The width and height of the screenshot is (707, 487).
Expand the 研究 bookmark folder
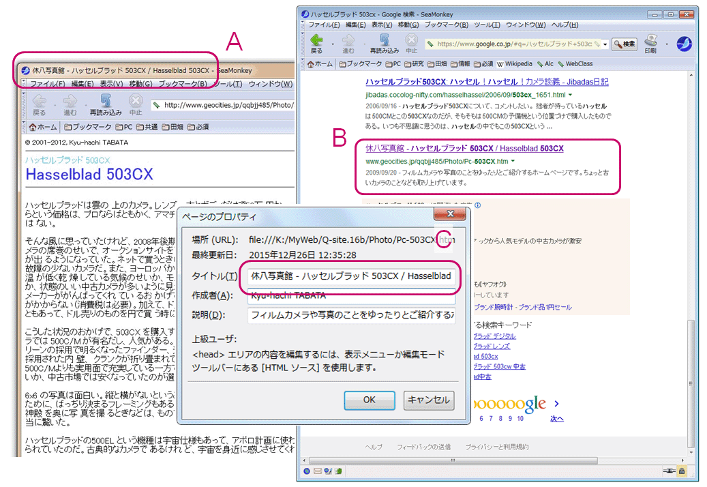[414, 64]
